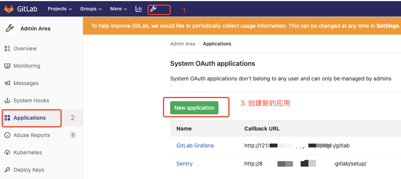Open the GitLab Grafana application link
Image resolution: width=401 pixels, height=179 pixels.
click(x=195, y=146)
